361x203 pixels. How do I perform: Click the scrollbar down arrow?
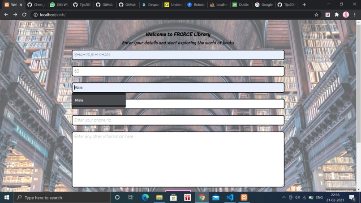(358, 190)
